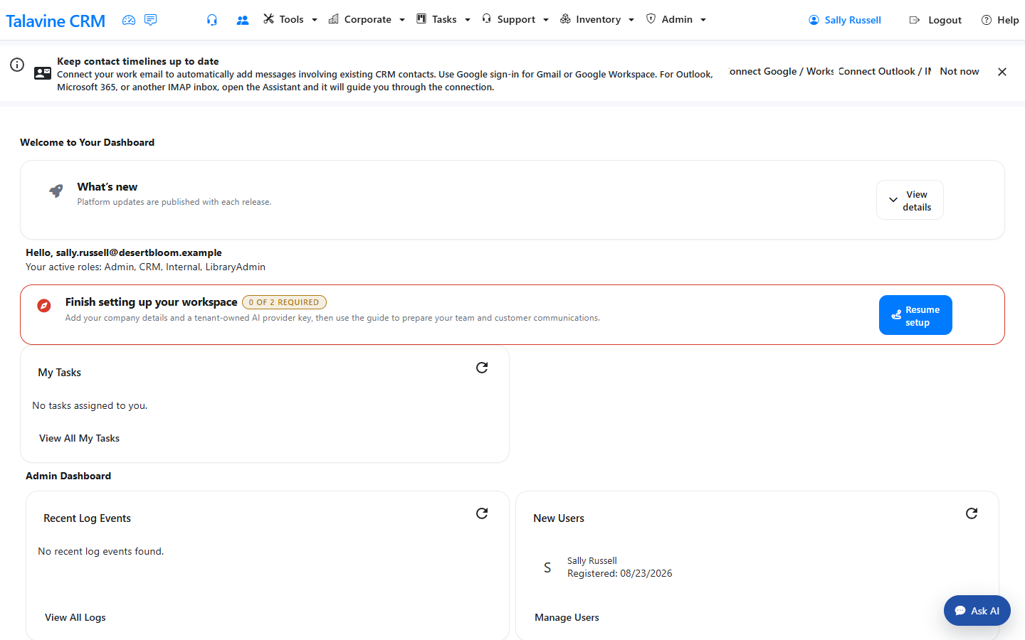Refresh the My Tasks panel
The image size is (1025, 640).
[x=482, y=368]
